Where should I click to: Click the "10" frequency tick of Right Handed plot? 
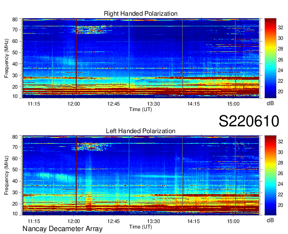click(15, 96)
